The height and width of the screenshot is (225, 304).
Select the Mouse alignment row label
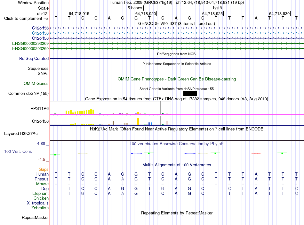click(42, 184)
